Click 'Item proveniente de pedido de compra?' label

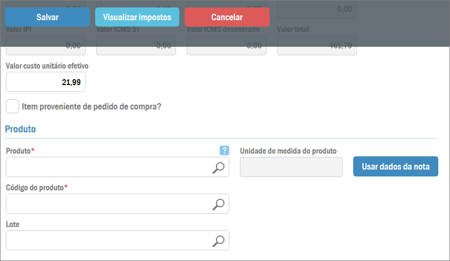point(91,106)
